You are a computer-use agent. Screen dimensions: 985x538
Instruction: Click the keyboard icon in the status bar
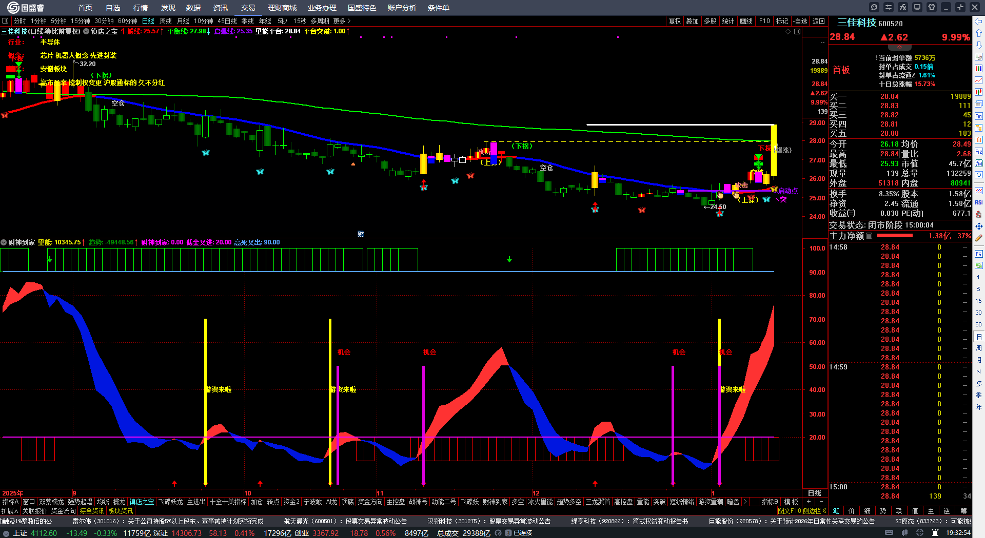coord(889,533)
